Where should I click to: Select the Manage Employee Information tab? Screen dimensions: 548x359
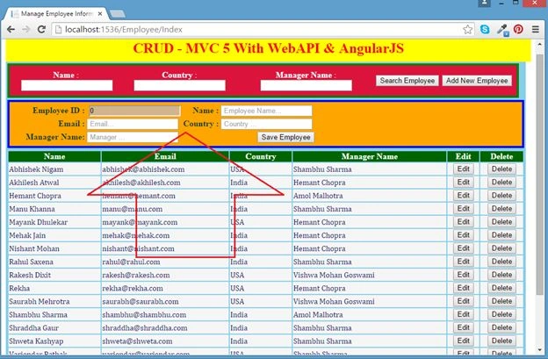coord(56,14)
